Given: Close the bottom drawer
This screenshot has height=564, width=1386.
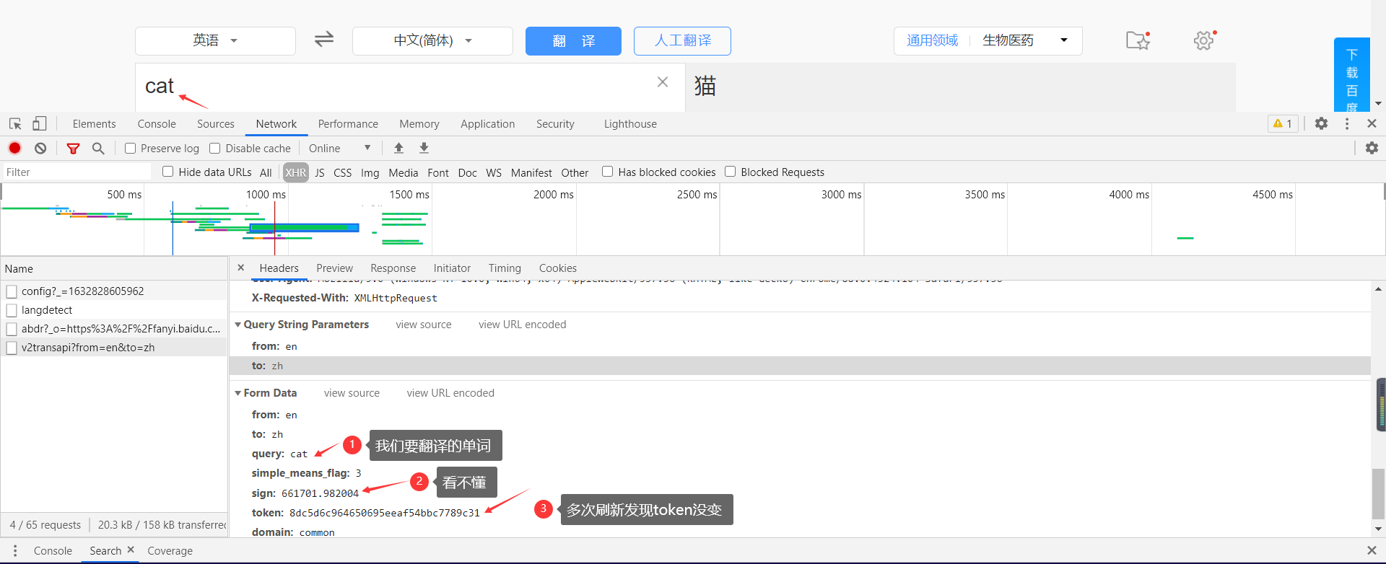Looking at the screenshot, I should click(x=1372, y=550).
